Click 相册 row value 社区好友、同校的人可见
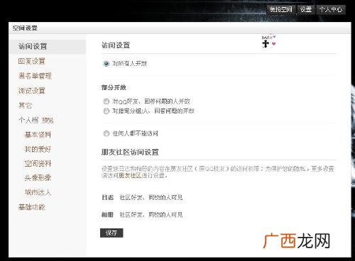The image size is (355, 261). pyautogui.click(x=151, y=215)
